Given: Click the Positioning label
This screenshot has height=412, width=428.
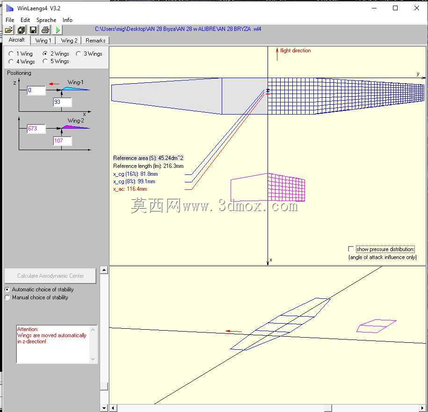Looking at the screenshot, I should point(19,73).
